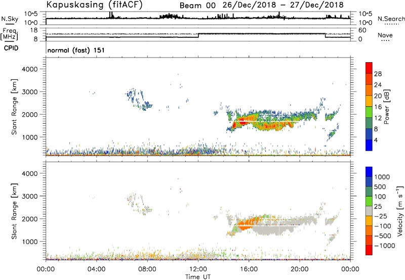This screenshot has height=280, width=405.
Task: Select Velocity colorbar segment between -100 and -500
Action: click(x=369, y=230)
